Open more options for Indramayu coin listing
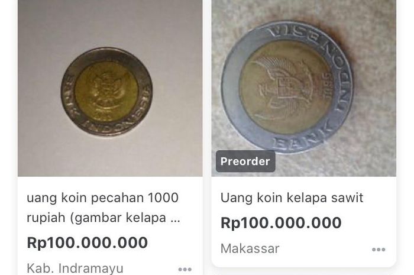 185,269
